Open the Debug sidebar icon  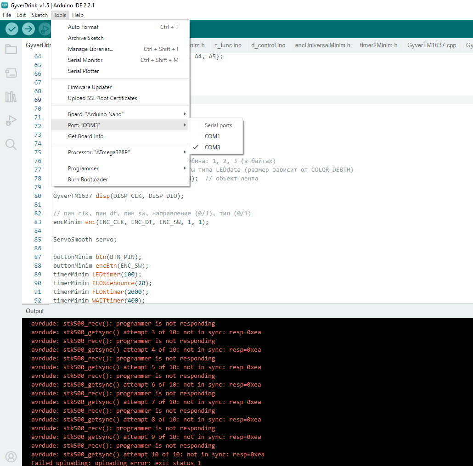click(11, 121)
